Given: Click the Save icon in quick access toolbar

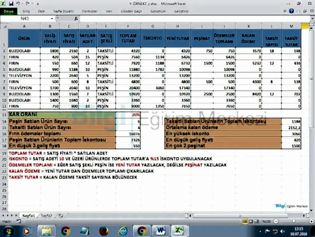Looking at the screenshot, I should (11, 4).
